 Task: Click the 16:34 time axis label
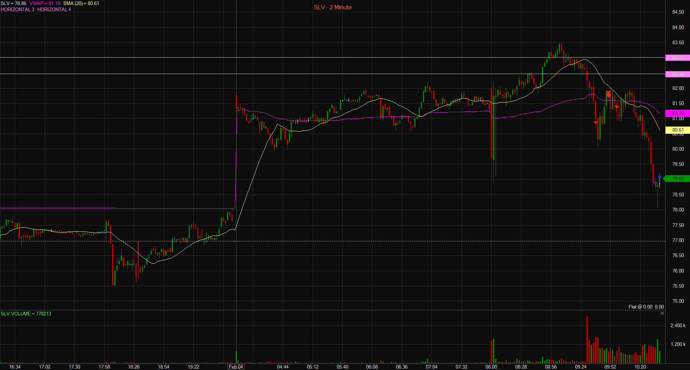pos(15,367)
